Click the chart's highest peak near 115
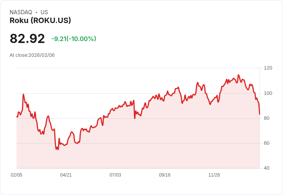Image resolution: width=283 pixels, height=195 pixels. click(238, 75)
